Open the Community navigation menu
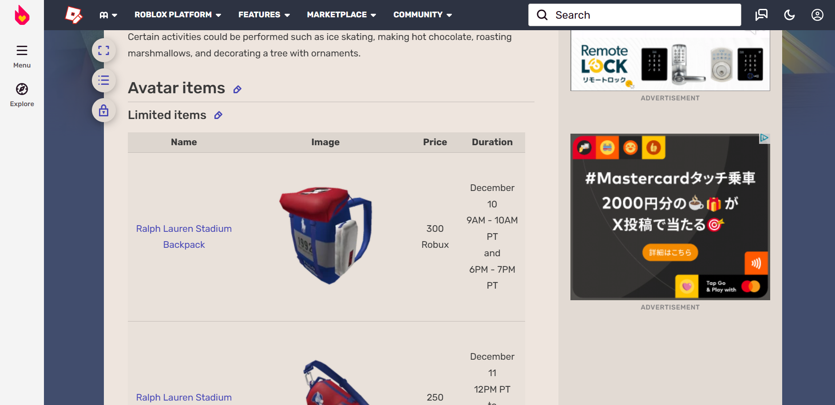This screenshot has height=405, width=835. [x=423, y=15]
